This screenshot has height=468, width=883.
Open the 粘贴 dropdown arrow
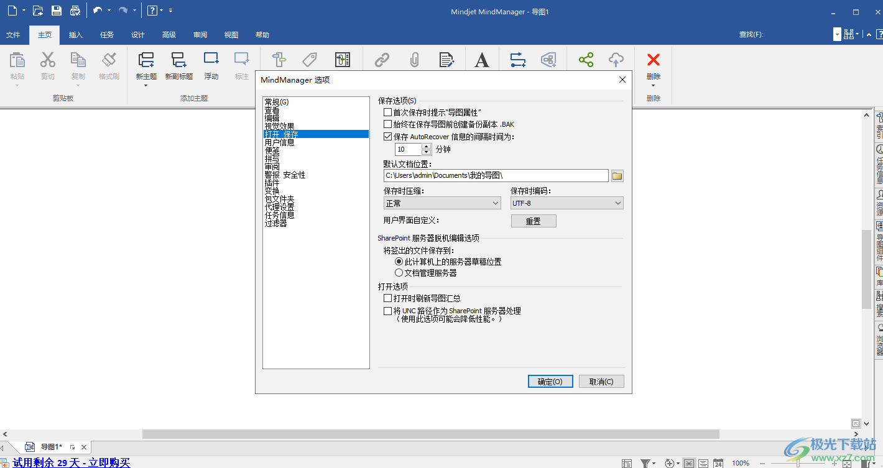click(17, 86)
